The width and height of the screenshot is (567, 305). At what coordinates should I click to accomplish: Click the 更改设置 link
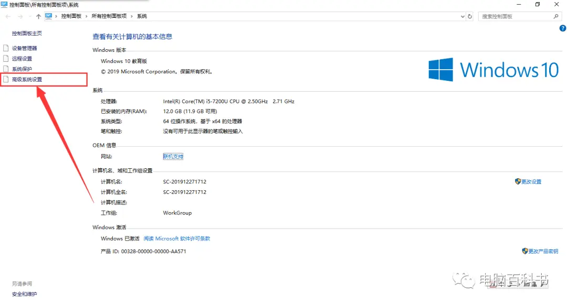pos(531,181)
